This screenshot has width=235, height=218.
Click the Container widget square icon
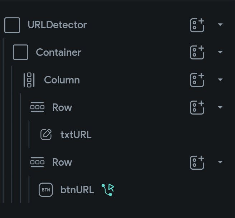coord(20,52)
